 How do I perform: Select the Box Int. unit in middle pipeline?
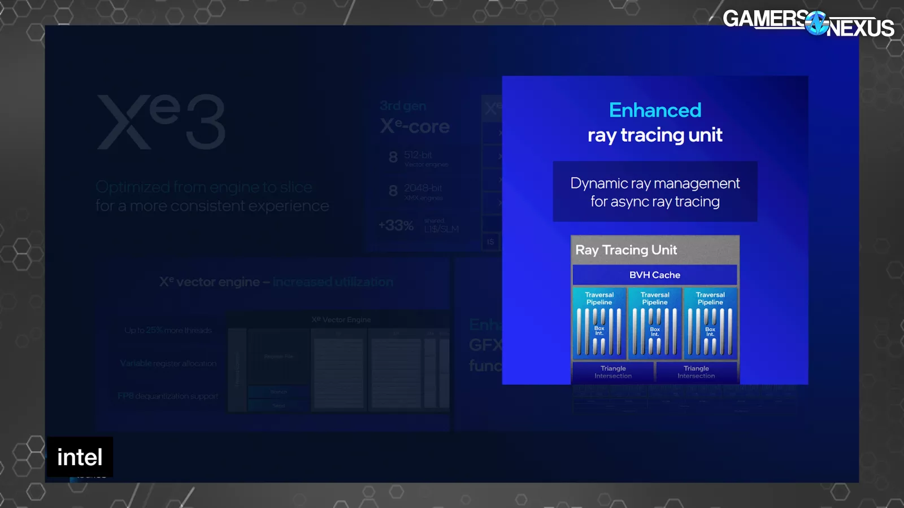655,332
